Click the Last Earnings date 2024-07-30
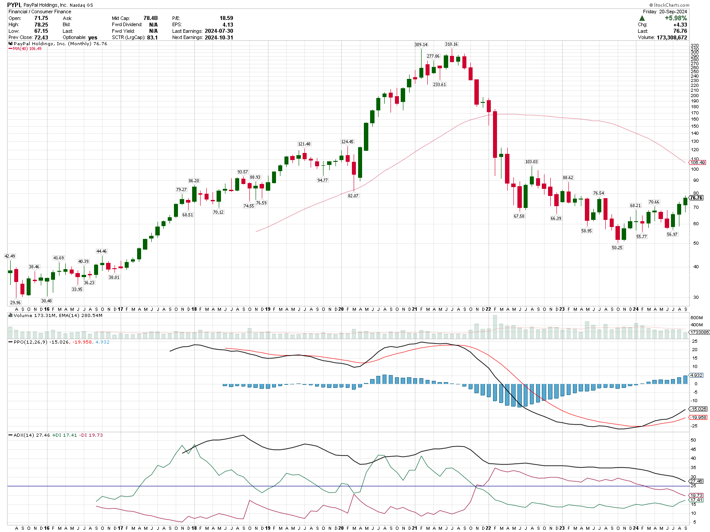Viewport: 710px width, 532px height. 219,31
